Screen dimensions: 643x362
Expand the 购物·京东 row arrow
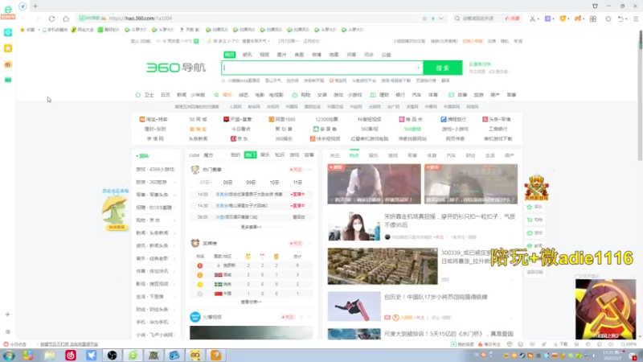coord(174,220)
